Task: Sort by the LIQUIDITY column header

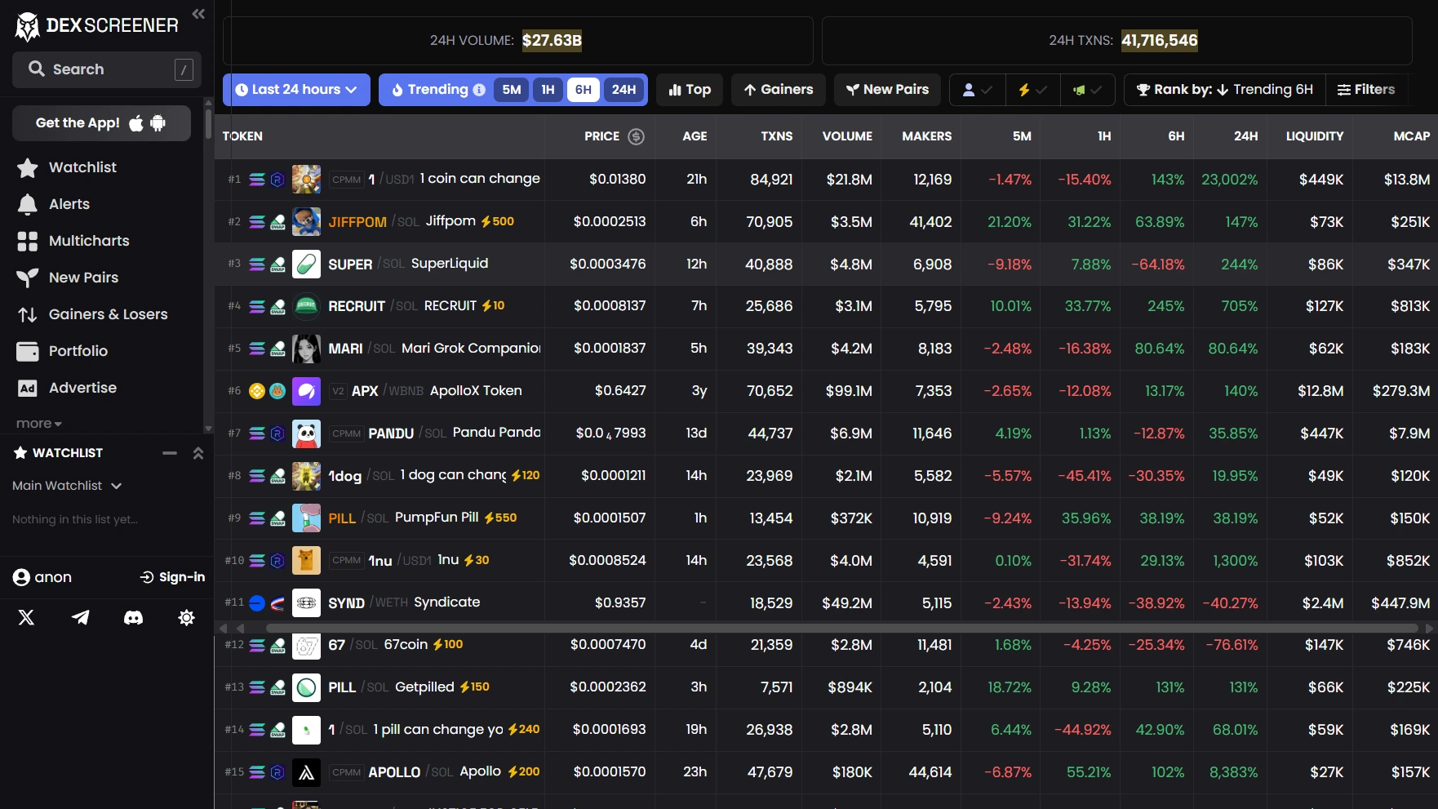Action: (1314, 136)
